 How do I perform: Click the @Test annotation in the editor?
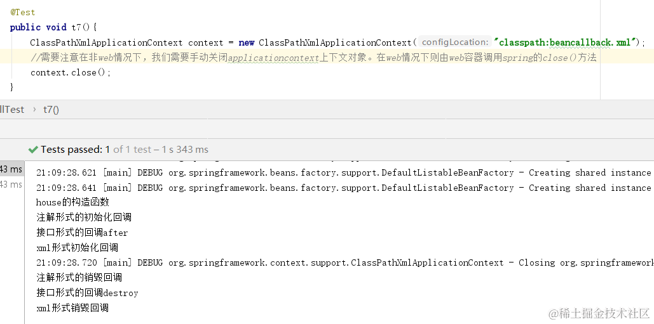(x=23, y=13)
